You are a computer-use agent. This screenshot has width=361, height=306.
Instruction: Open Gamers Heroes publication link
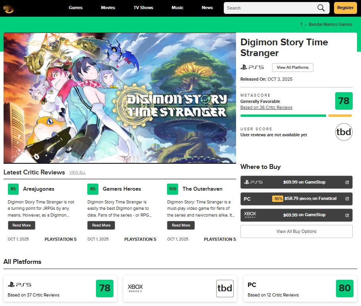(122, 189)
